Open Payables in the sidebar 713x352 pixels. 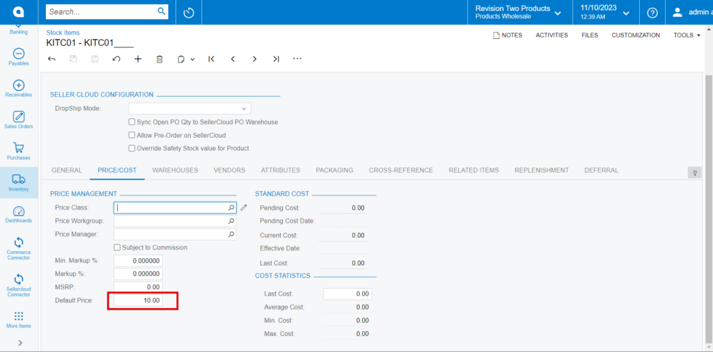tap(19, 57)
